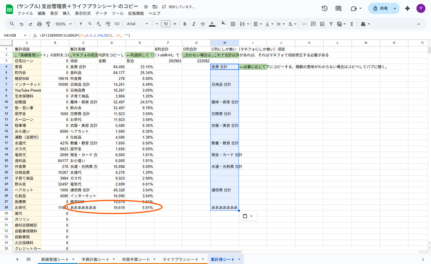Open the fill color picker
The height and width of the screenshot is (264, 431).
pyautogui.click(x=224, y=24)
